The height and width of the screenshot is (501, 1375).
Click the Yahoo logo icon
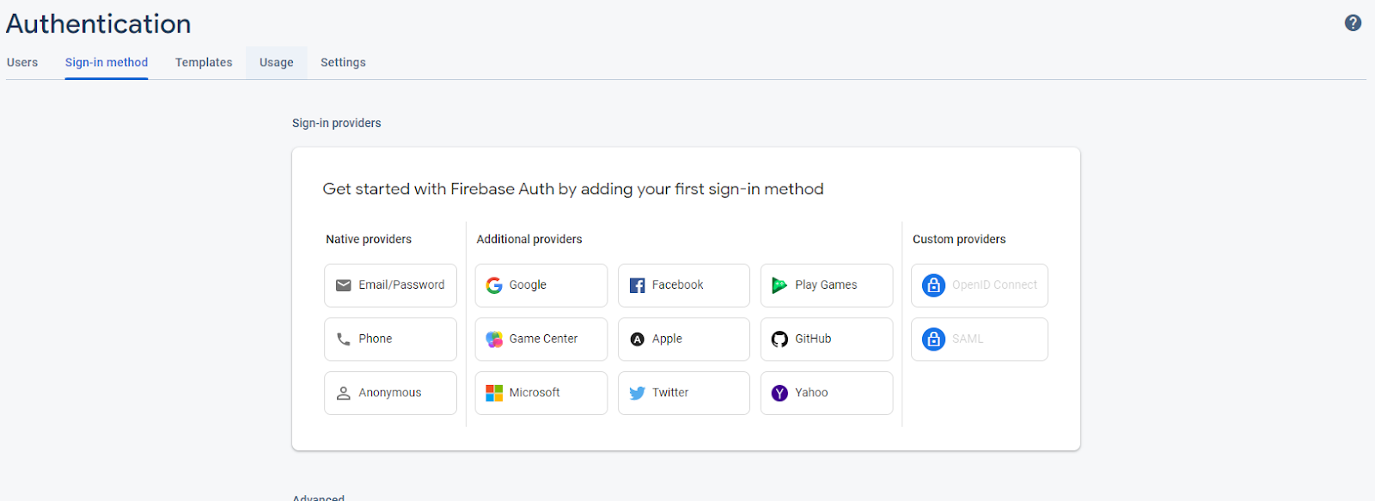coord(779,393)
